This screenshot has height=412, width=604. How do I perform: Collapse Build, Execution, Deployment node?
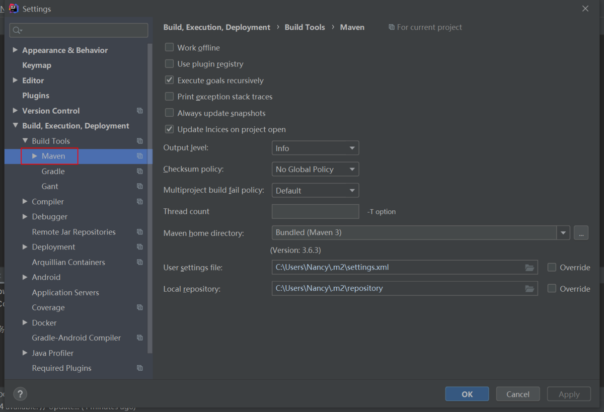15,126
